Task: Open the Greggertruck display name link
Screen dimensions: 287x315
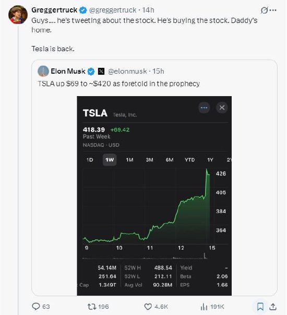Action: [x=54, y=10]
